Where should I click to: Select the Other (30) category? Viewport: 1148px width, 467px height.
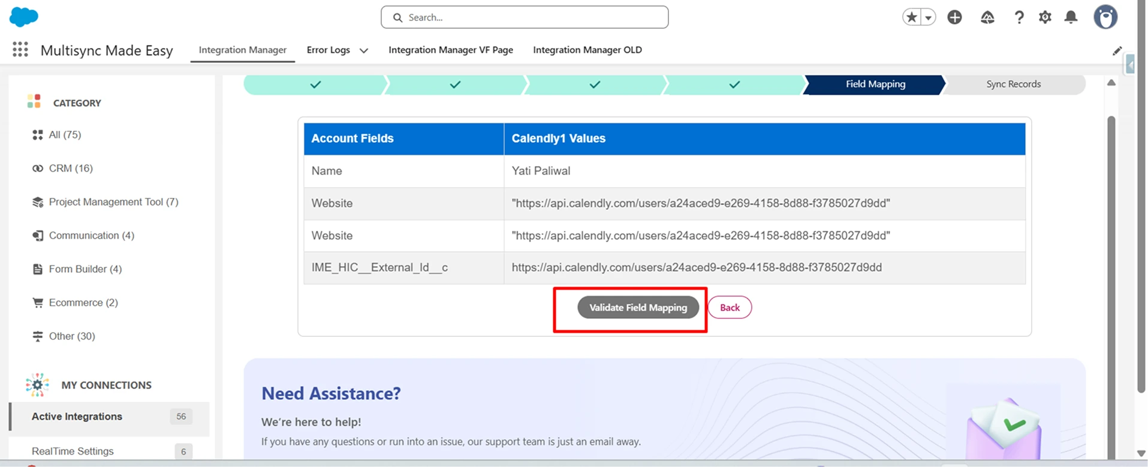tap(72, 336)
